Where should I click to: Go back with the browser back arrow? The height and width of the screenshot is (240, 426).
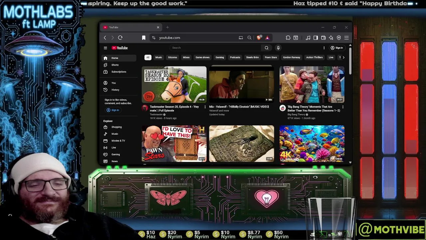coord(105,38)
